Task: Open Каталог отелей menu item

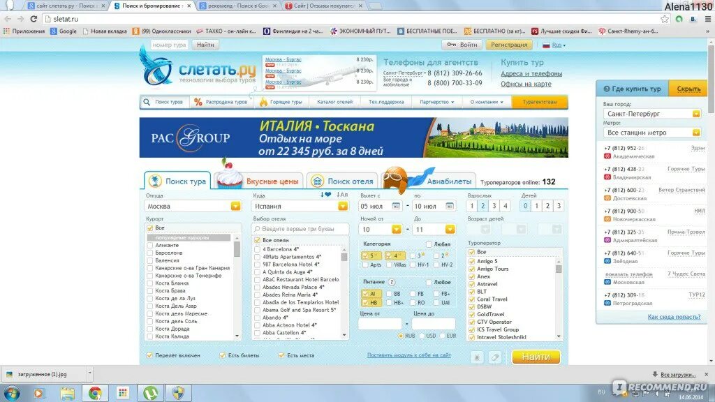Action: tap(334, 102)
